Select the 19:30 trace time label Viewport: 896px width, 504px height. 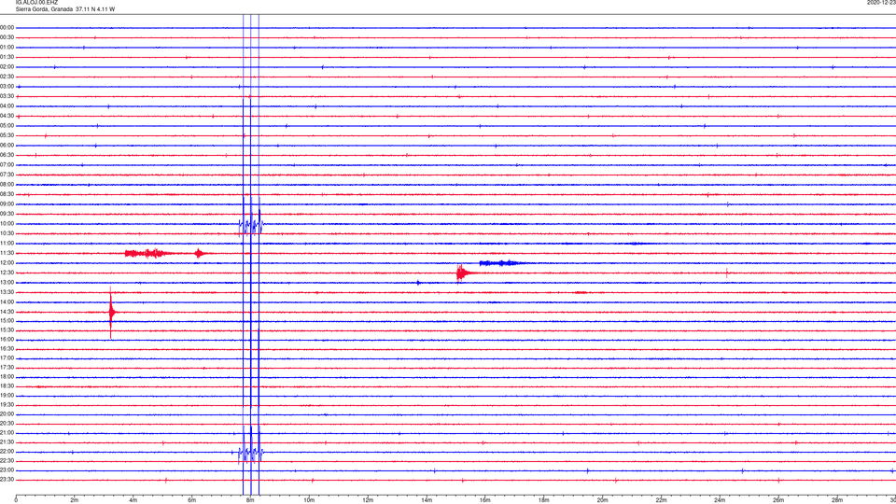click(x=7, y=404)
